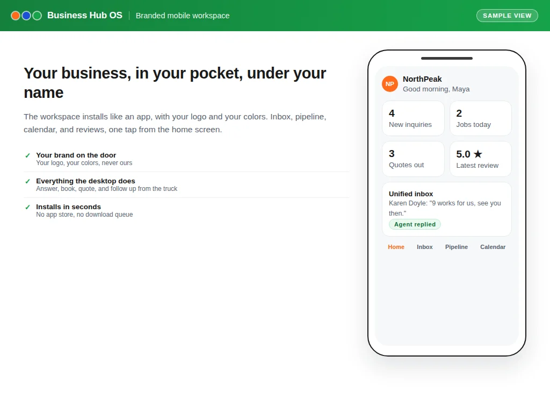Click the checkmark beside Everything the desktop does
Viewport: 550px width, 413px height.
(28, 181)
